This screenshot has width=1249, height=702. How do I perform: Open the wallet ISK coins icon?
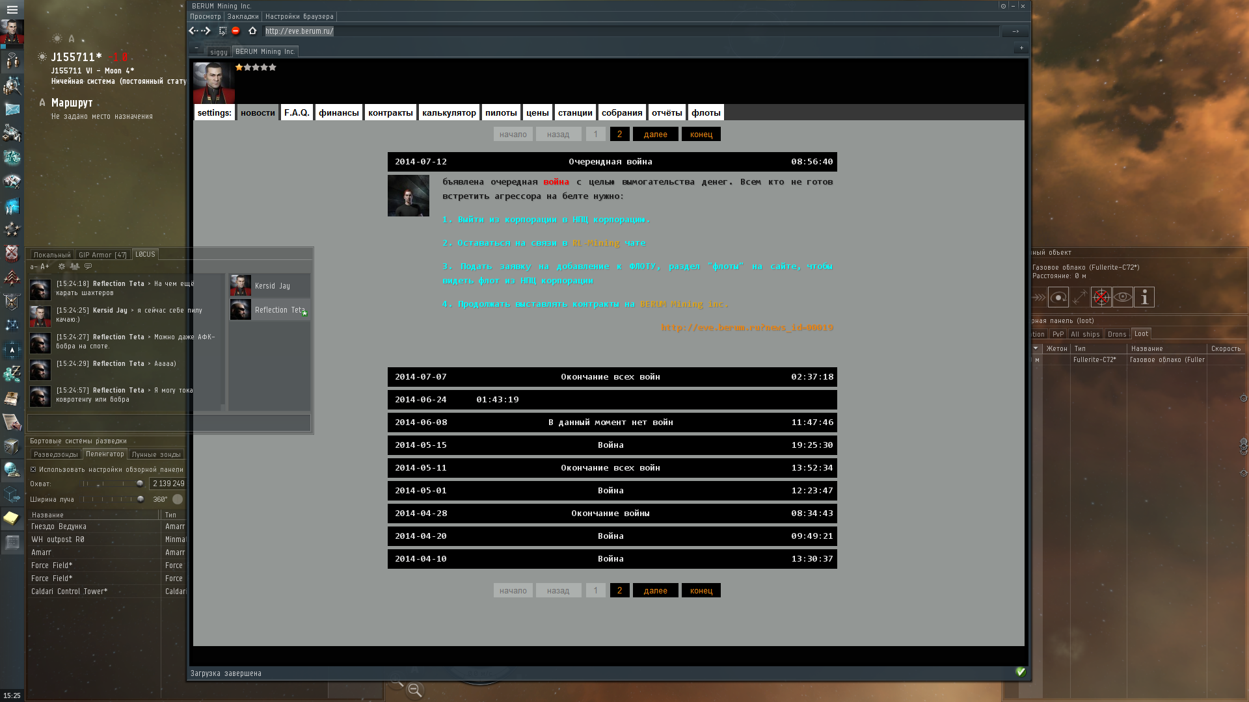coord(12,374)
